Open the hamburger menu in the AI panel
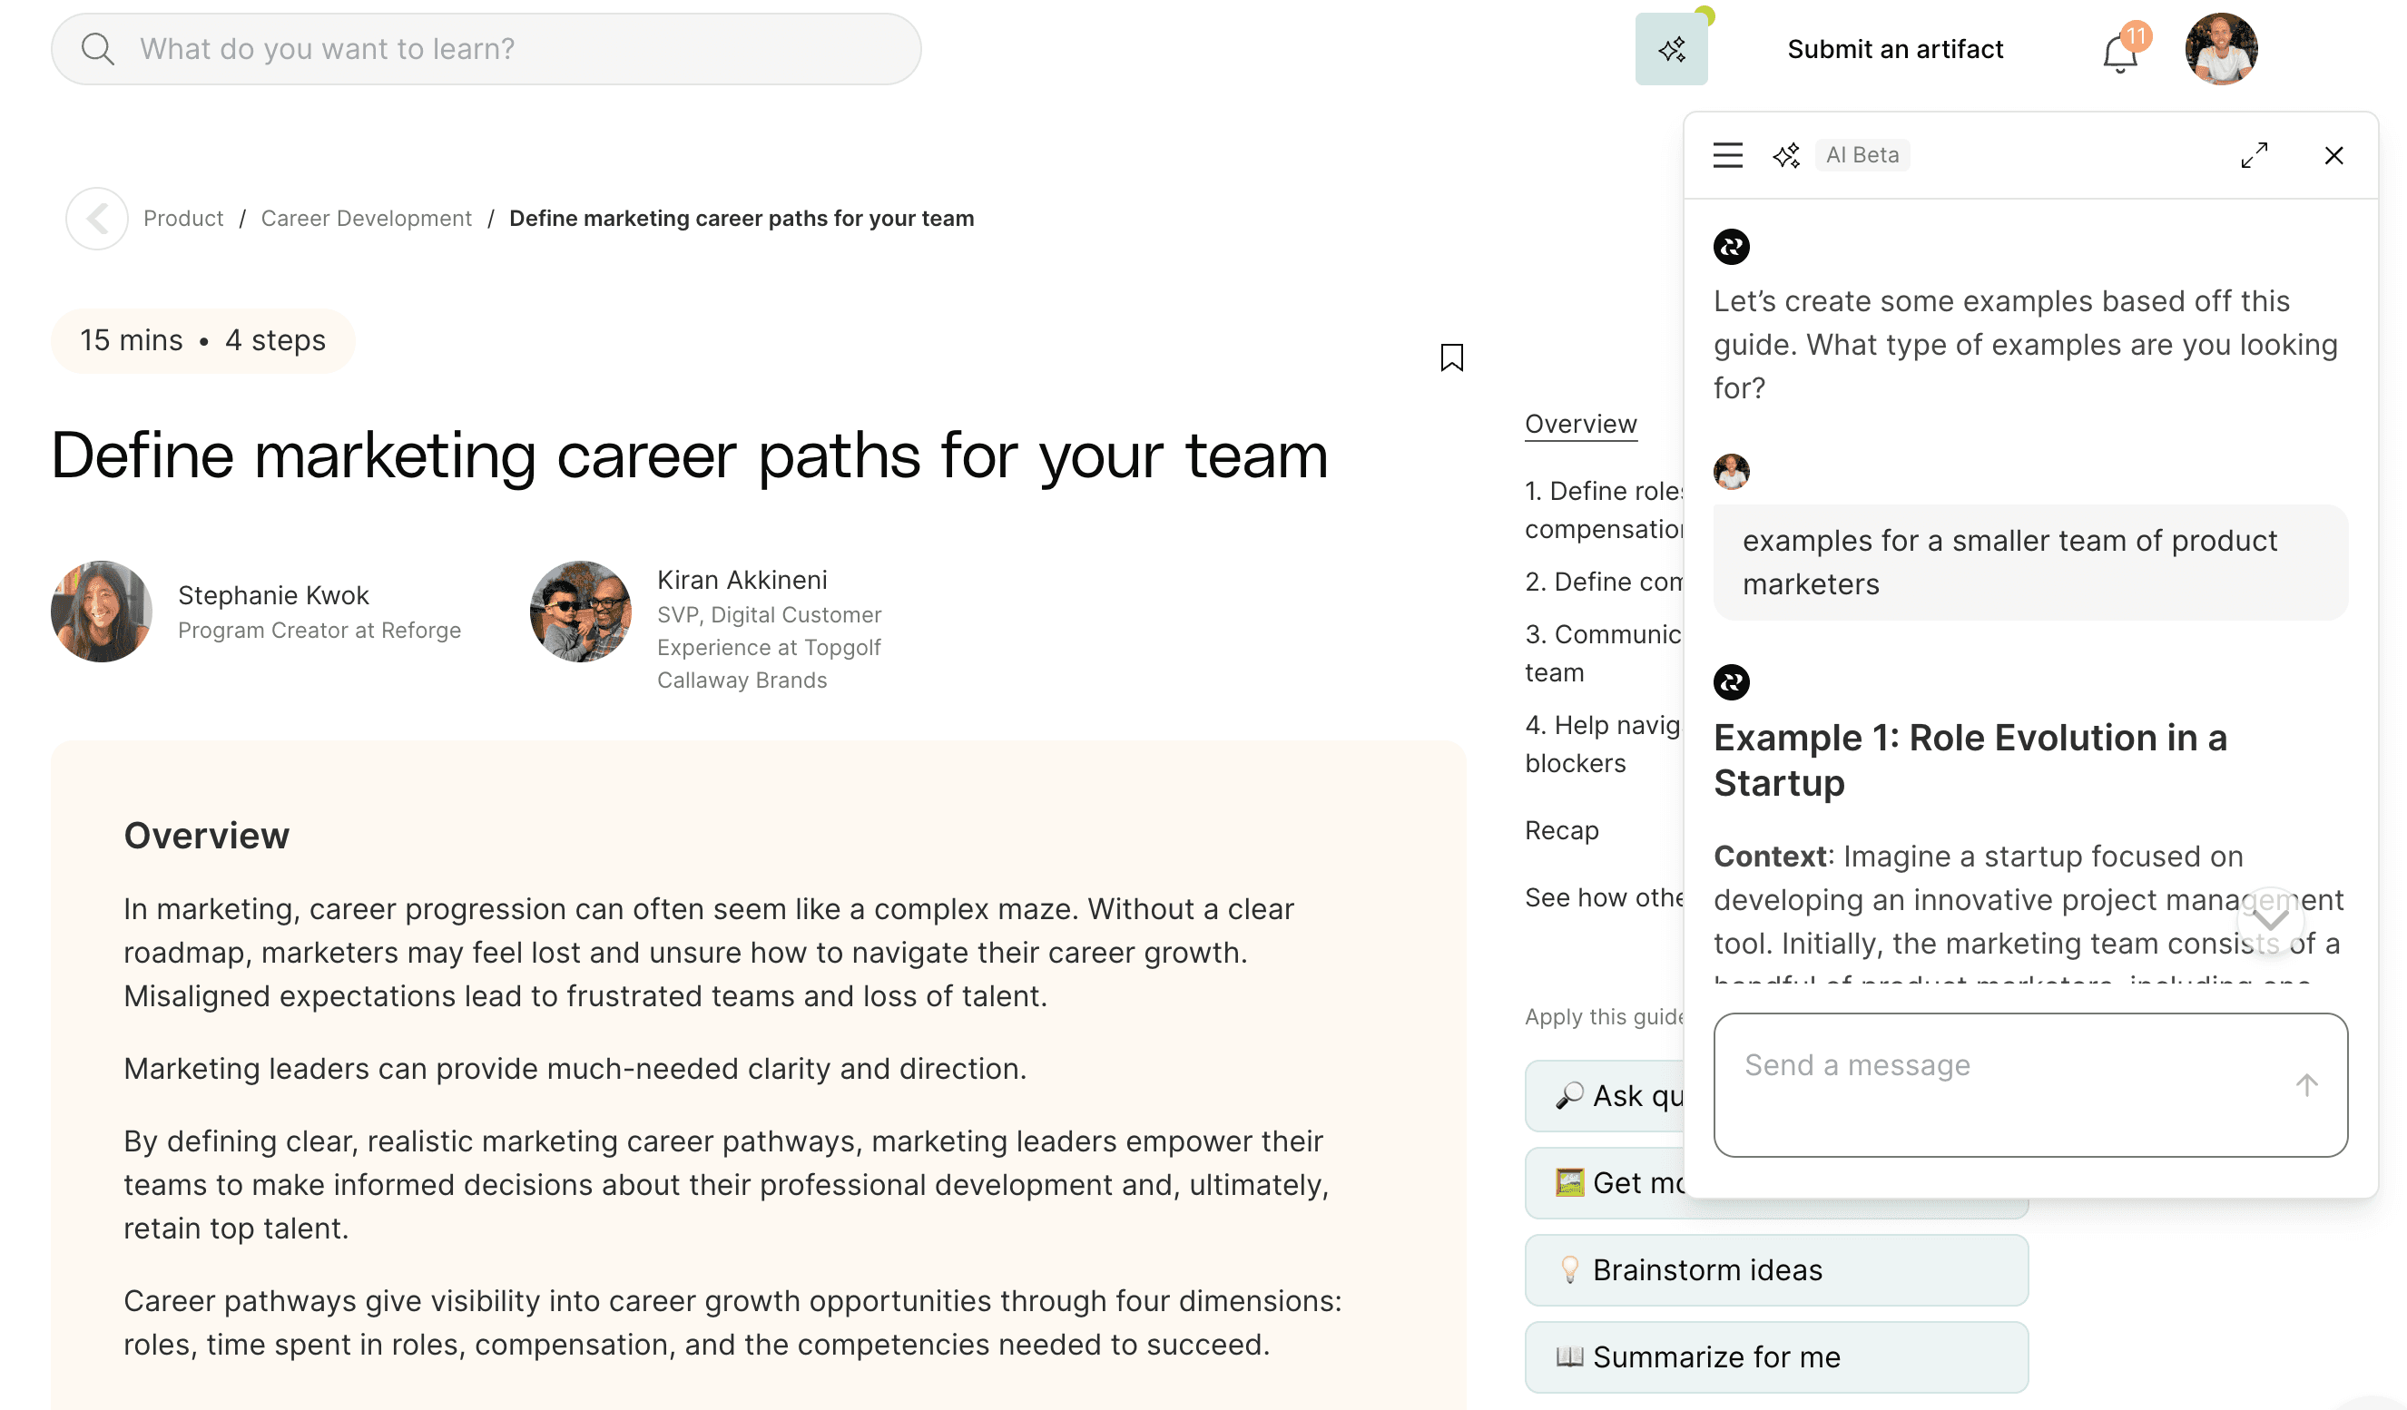The image size is (2407, 1410). (1727, 154)
